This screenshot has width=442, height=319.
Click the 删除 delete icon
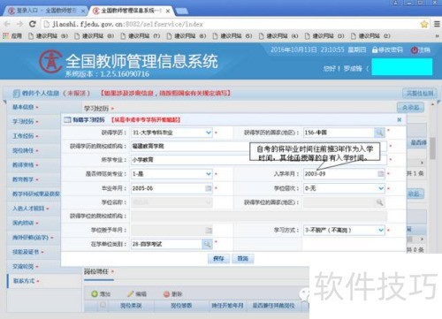pos(166,293)
